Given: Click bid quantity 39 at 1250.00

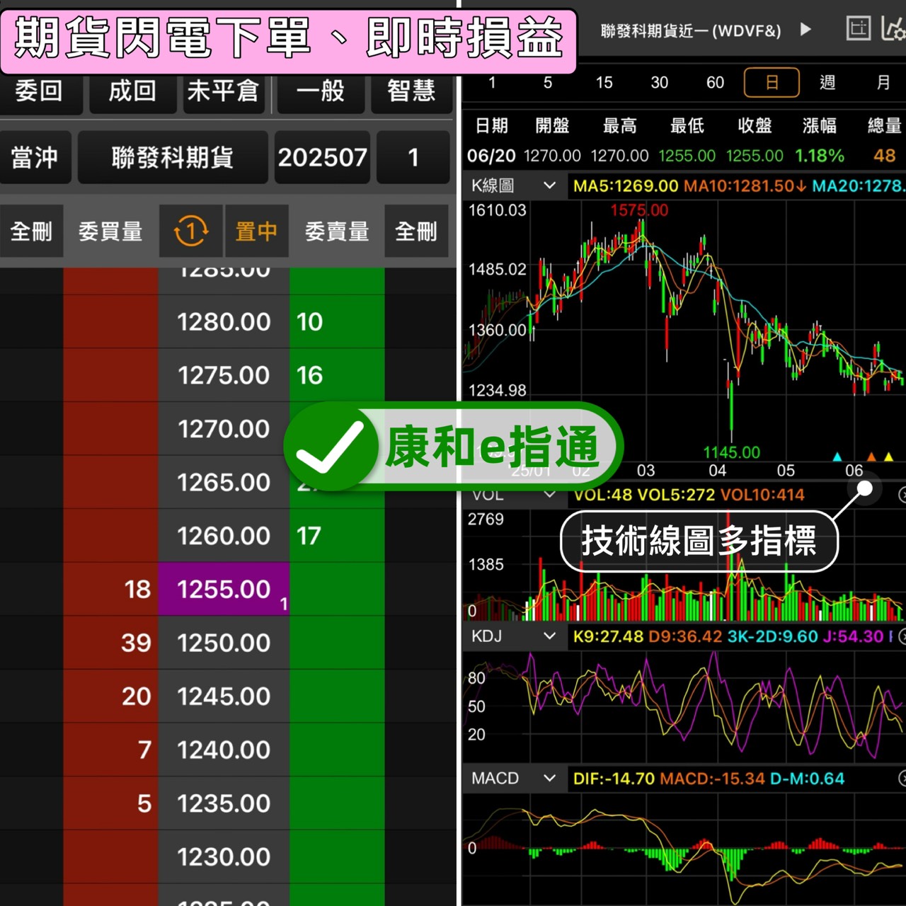Looking at the screenshot, I should (x=136, y=643).
